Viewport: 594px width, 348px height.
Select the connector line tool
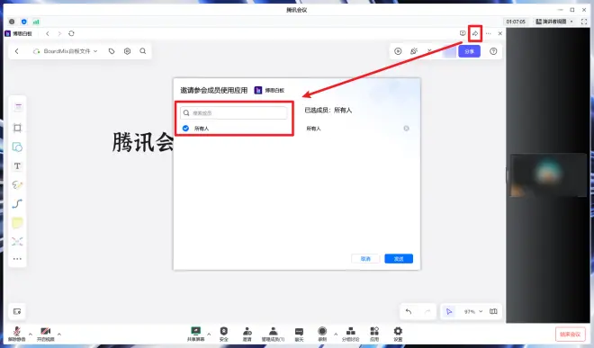tap(17, 204)
